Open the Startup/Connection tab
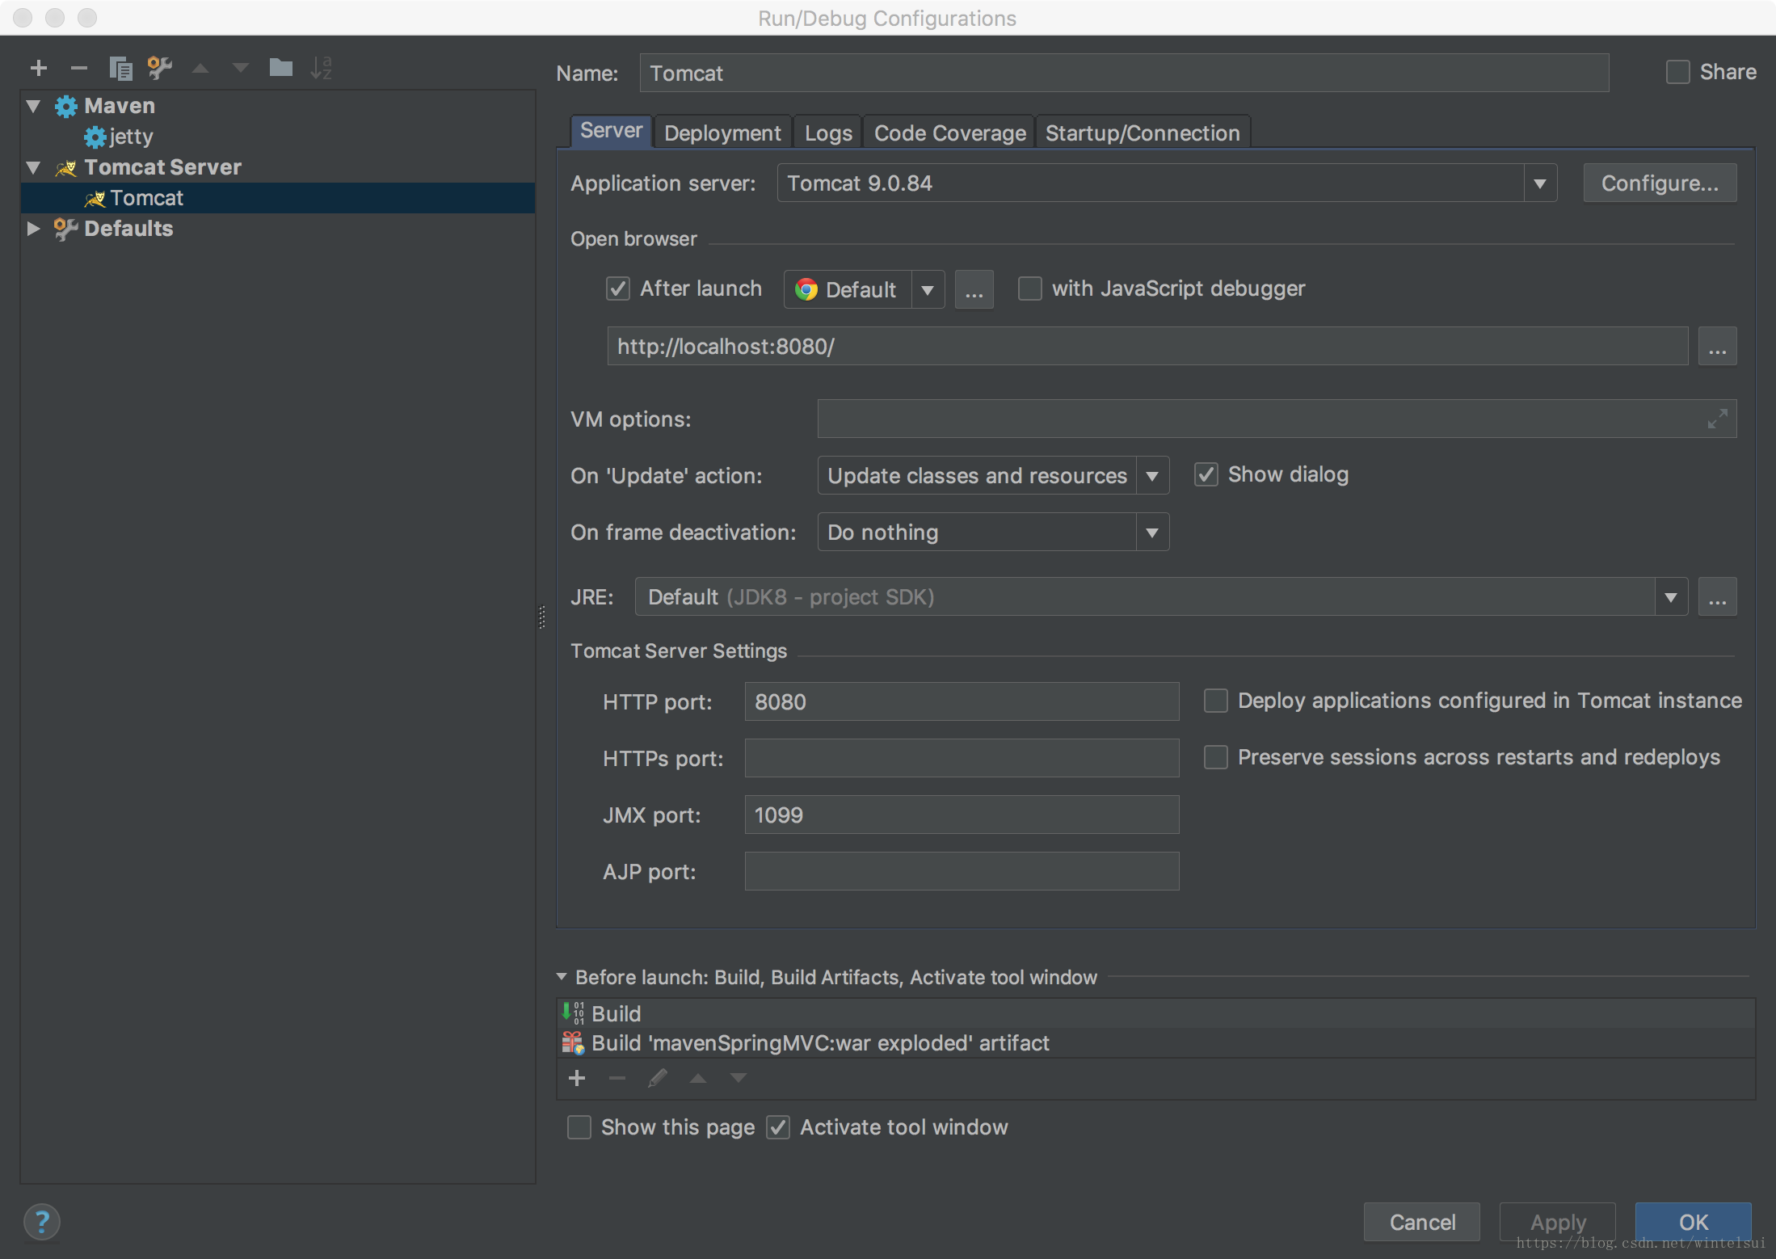1776x1259 pixels. [1142, 133]
